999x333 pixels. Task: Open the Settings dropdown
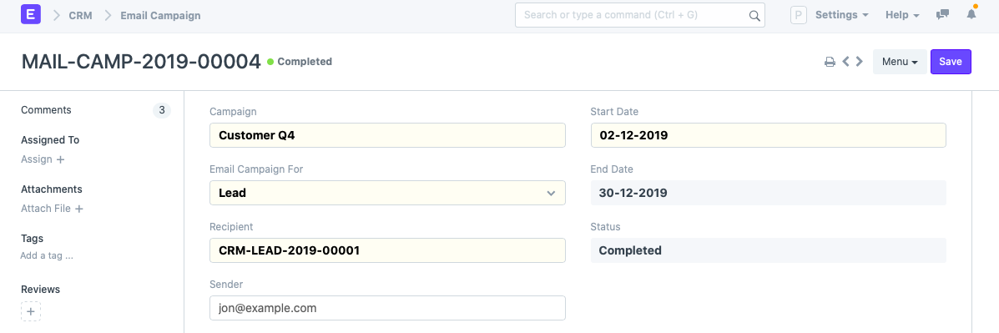tap(841, 15)
